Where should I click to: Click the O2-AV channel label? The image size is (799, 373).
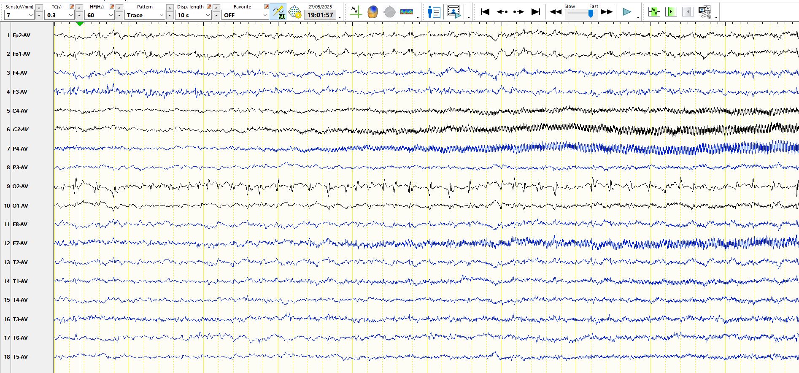tap(20, 186)
